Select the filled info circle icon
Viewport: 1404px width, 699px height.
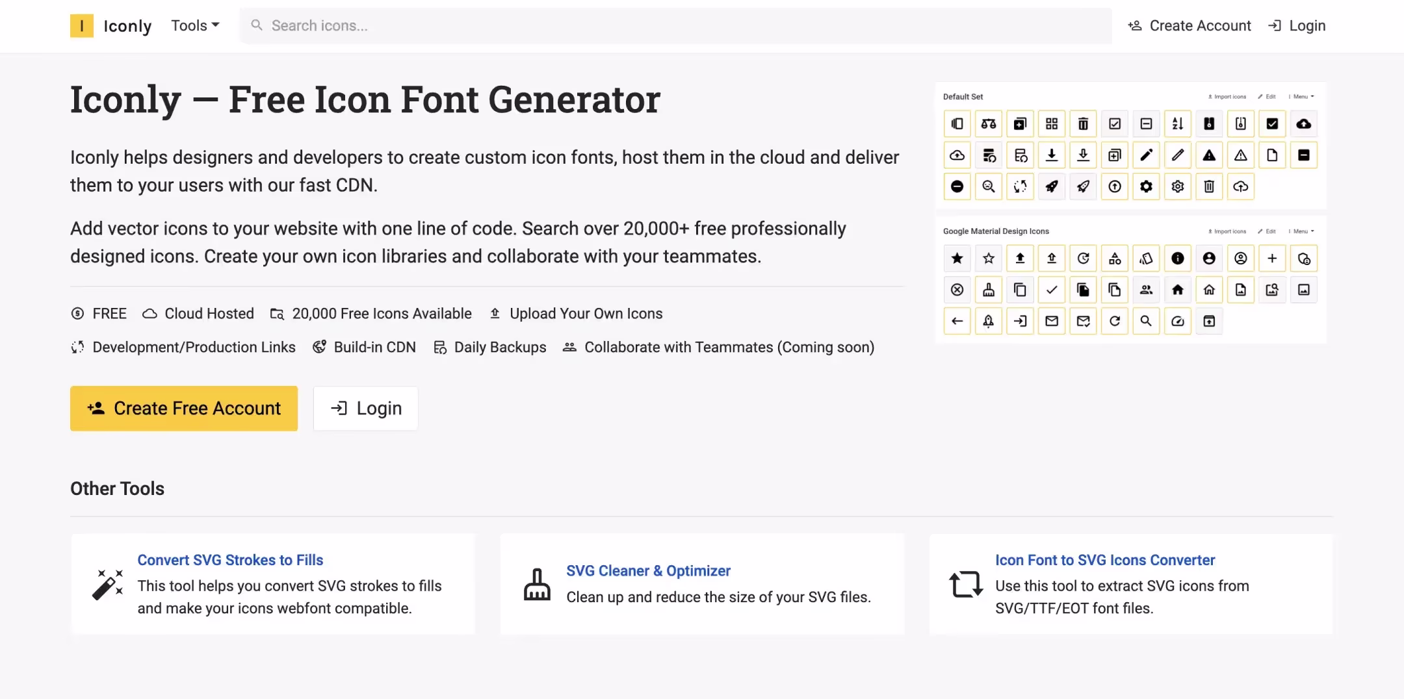point(1177,259)
